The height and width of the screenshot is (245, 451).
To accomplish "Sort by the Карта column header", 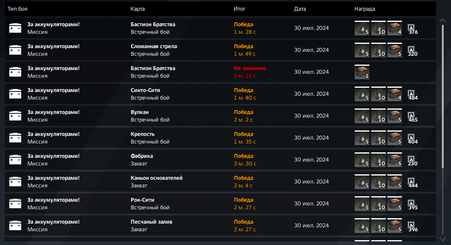I will (x=138, y=9).
